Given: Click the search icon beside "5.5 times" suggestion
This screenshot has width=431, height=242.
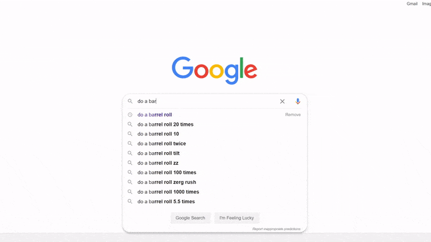Looking at the screenshot, I should 130,202.
